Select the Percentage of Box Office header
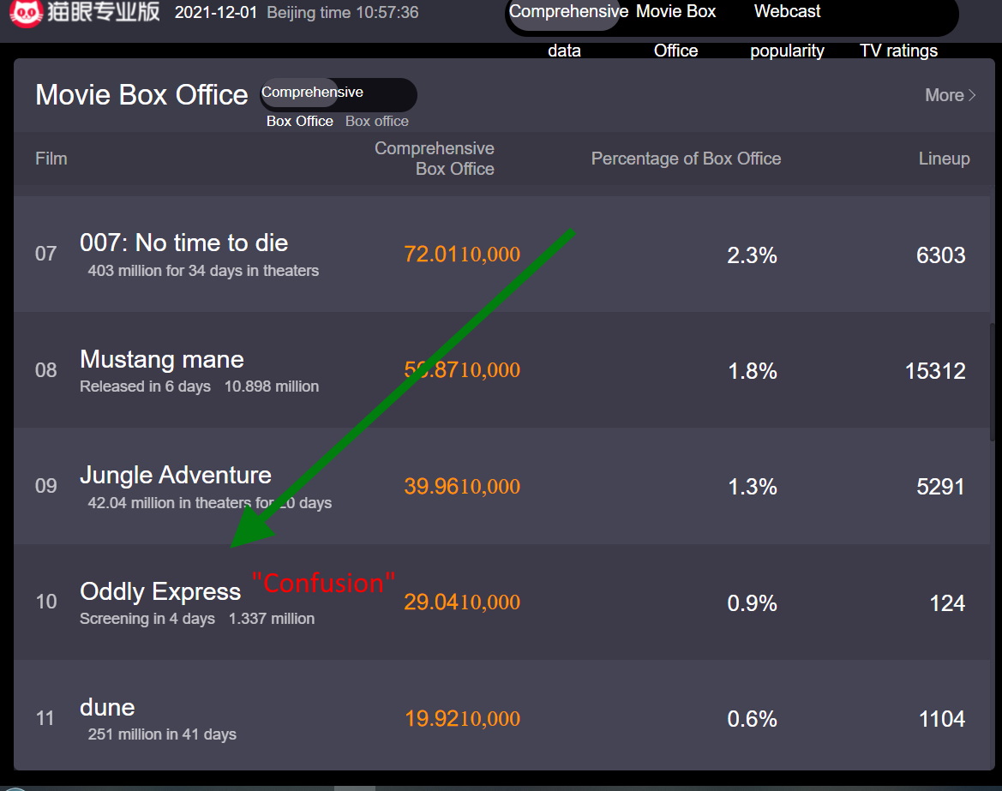 coord(686,159)
